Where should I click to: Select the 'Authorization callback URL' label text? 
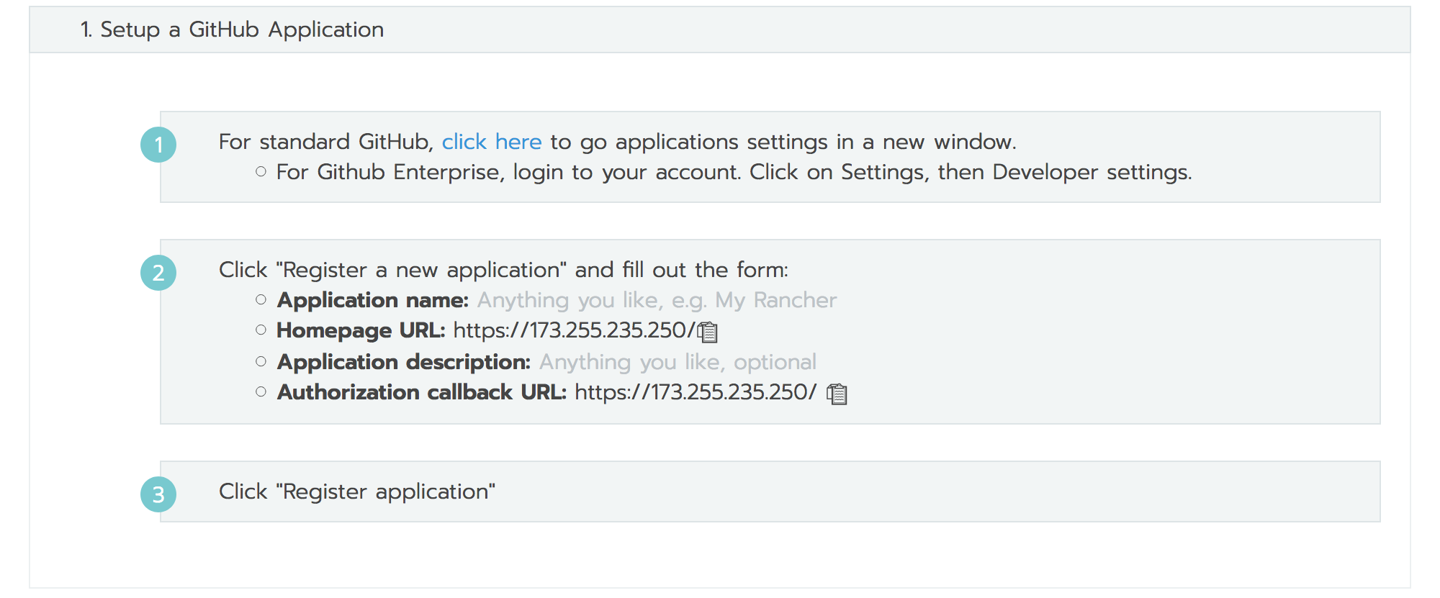pos(421,392)
